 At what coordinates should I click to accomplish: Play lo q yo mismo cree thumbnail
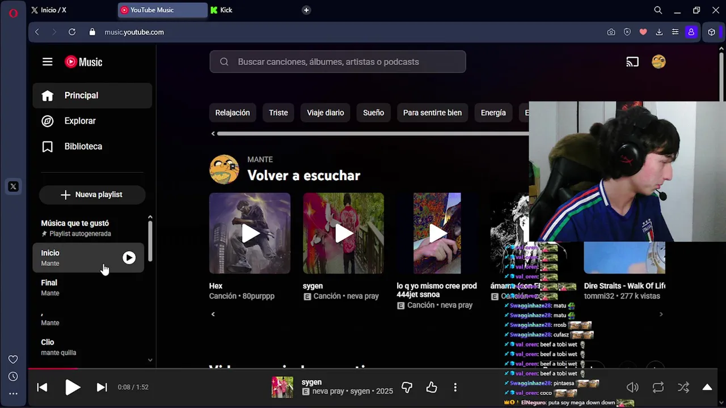pyautogui.click(x=437, y=233)
